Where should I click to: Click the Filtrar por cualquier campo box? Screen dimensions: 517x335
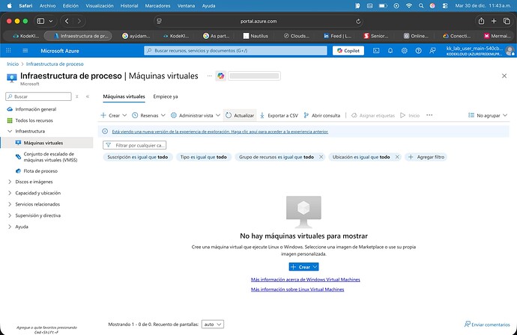(x=135, y=145)
